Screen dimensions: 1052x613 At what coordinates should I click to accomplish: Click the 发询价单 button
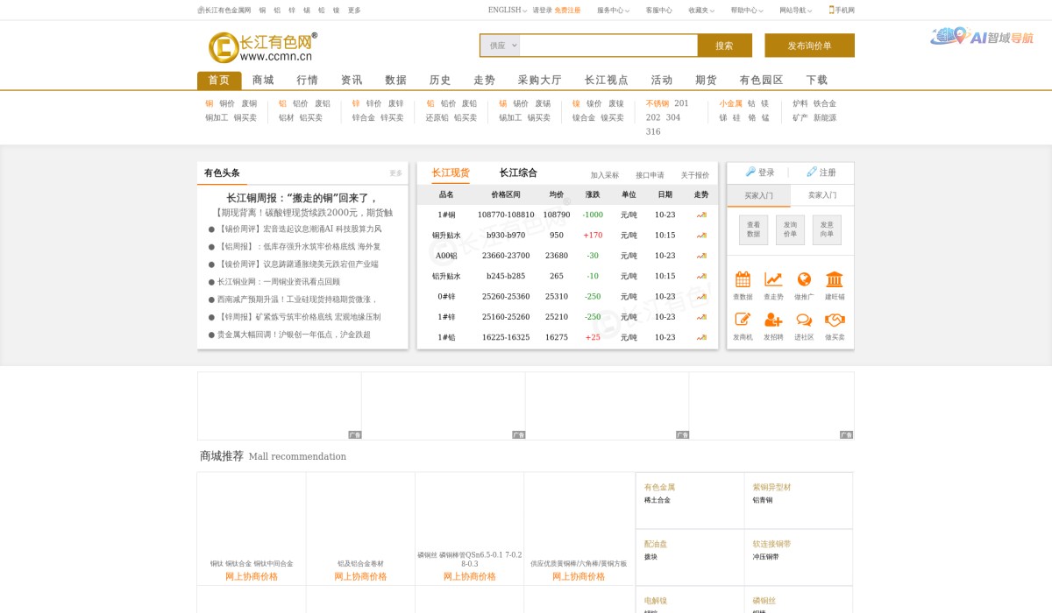click(x=791, y=229)
